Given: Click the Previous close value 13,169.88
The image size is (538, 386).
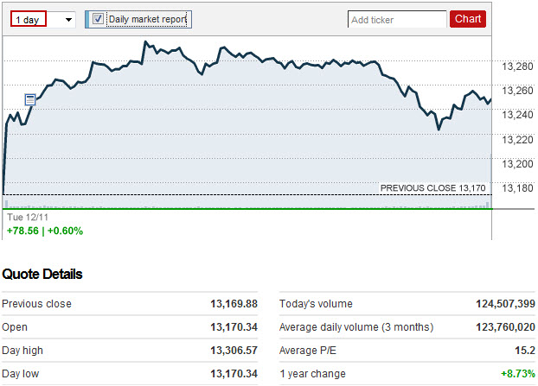Looking at the screenshot, I should tap(234, 304).
